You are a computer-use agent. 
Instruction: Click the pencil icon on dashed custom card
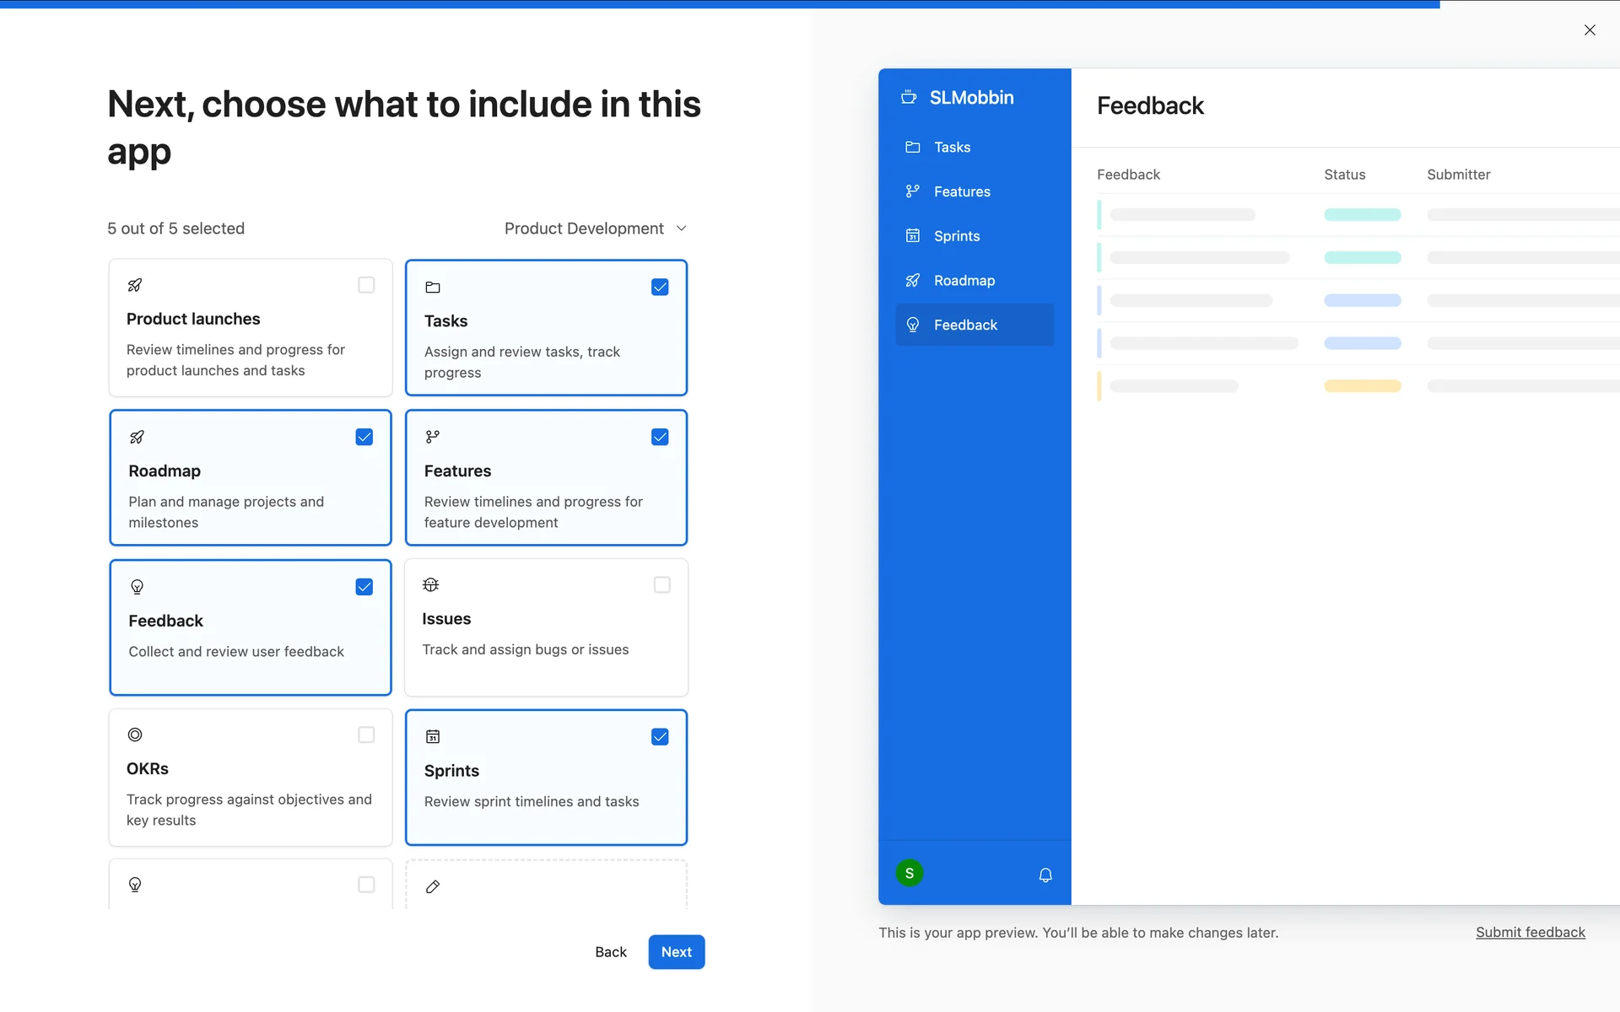(x=433, y=886)
